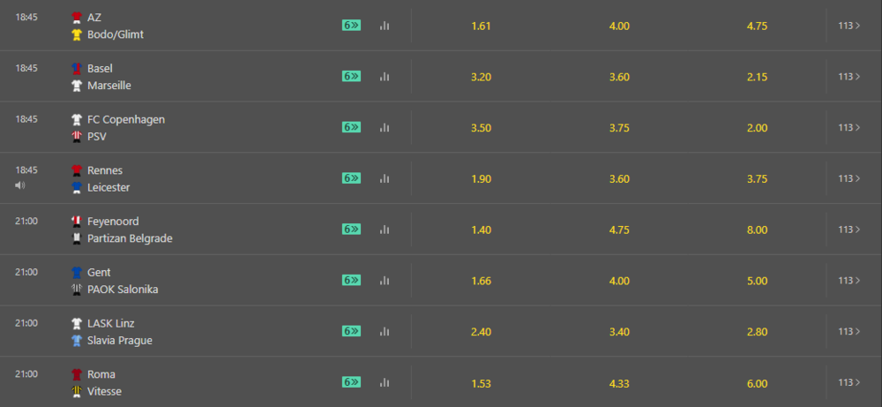Open stats chart icon for Roma vs Vitesse
Viewport: 882px width, 407px height.
385,382
